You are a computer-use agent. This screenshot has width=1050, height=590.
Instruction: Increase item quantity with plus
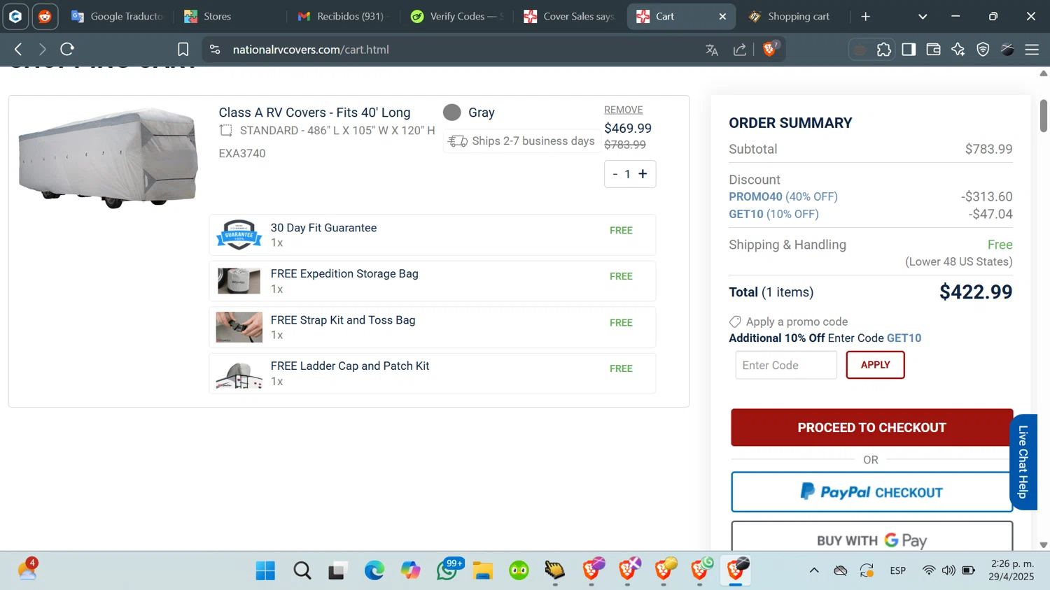(643, 174)
